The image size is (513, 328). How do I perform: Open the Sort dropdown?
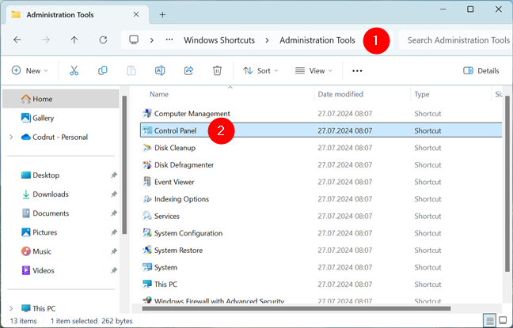(x=260, y=70)
